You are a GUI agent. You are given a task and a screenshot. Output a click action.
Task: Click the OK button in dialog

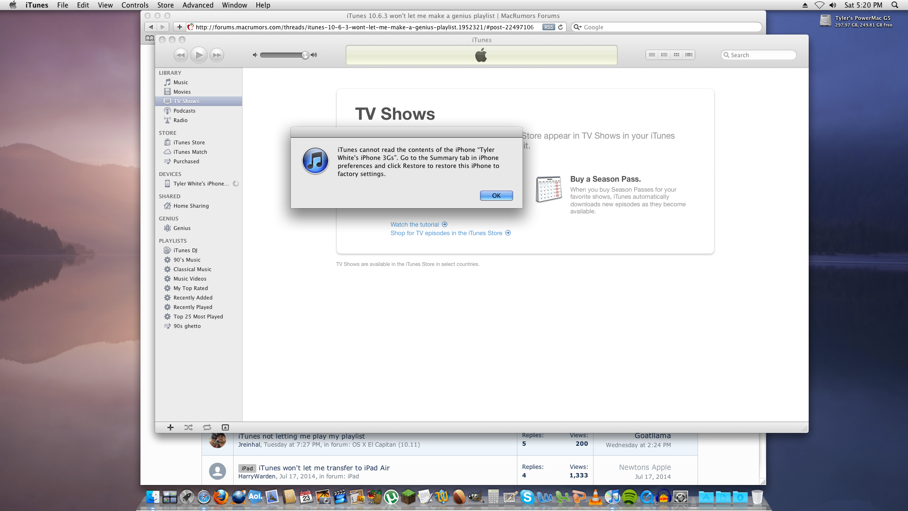[x=496, y=195]
